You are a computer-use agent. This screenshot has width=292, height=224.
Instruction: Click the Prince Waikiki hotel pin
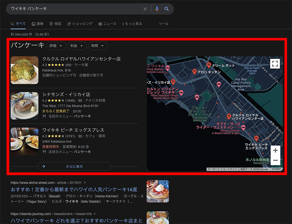[168, 68]
